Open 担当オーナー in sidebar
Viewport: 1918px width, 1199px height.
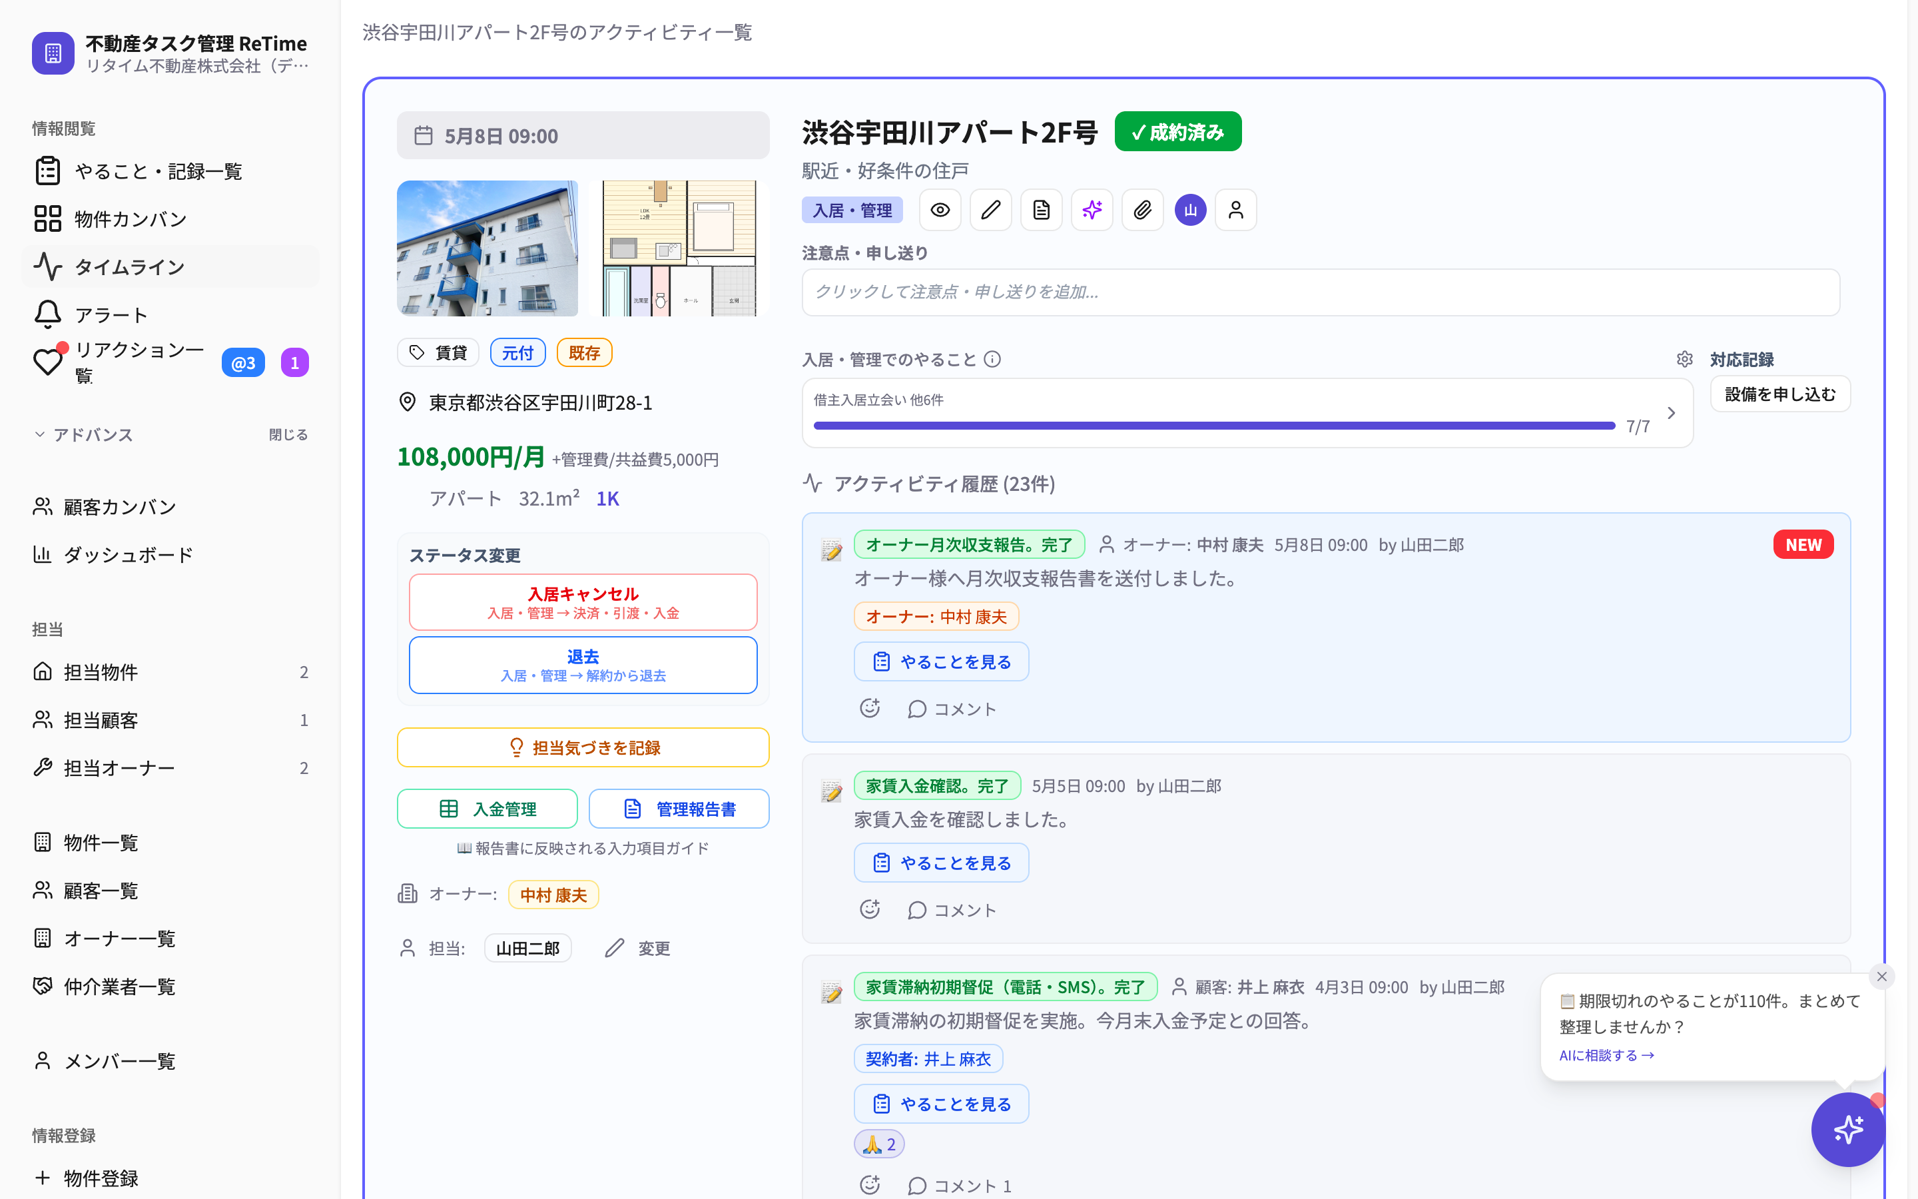170,769
